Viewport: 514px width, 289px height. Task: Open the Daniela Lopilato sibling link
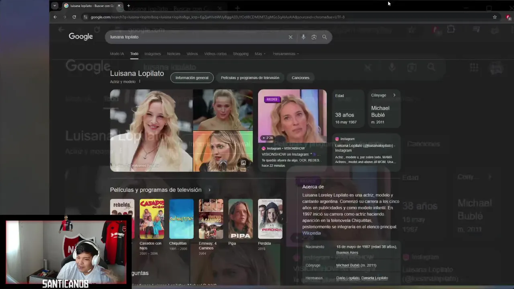[375, 278]
